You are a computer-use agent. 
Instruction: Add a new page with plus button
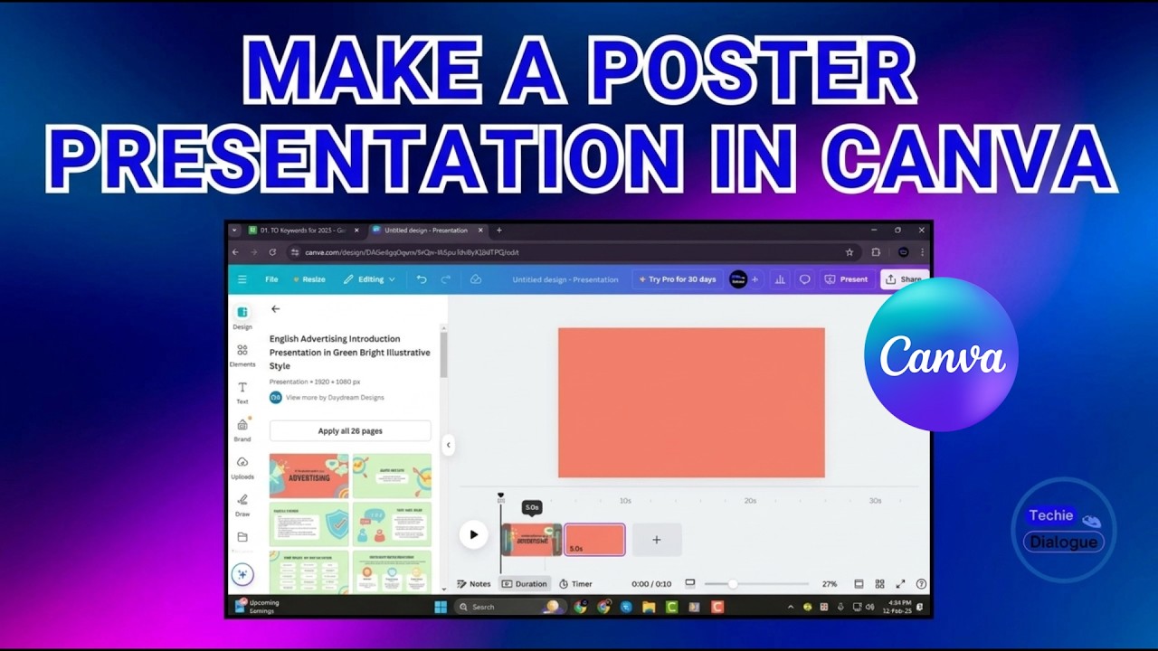click(x=657, y=540)
